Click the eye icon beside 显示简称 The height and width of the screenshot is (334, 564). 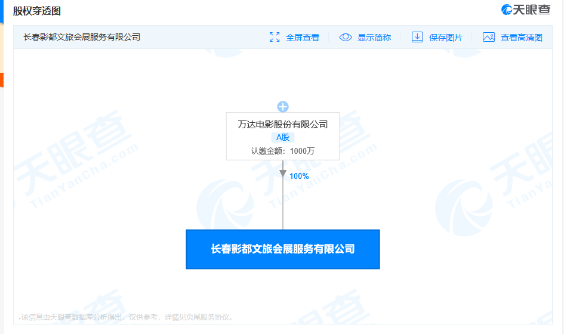click(x=346, y=37)
